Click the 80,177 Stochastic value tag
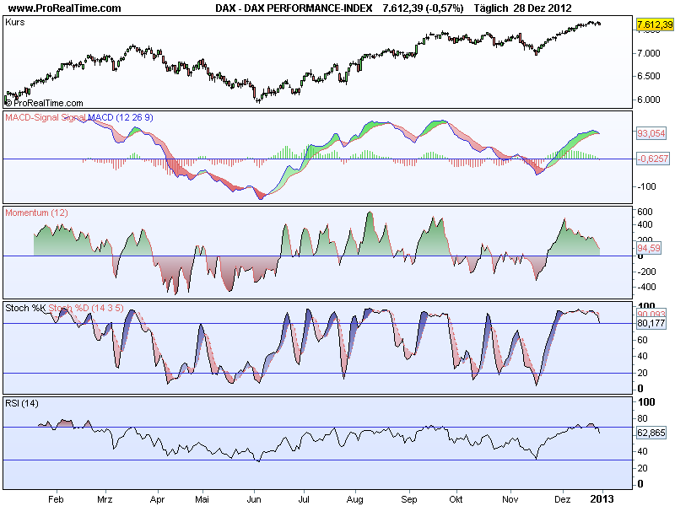The height and width of the screenshot is (506, 675). [x=651, y=323]
